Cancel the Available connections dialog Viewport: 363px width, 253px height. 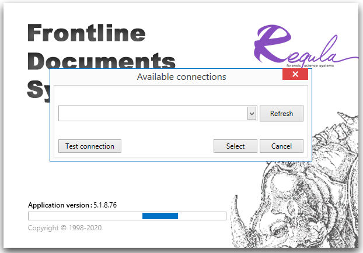[x=281, y=146]
